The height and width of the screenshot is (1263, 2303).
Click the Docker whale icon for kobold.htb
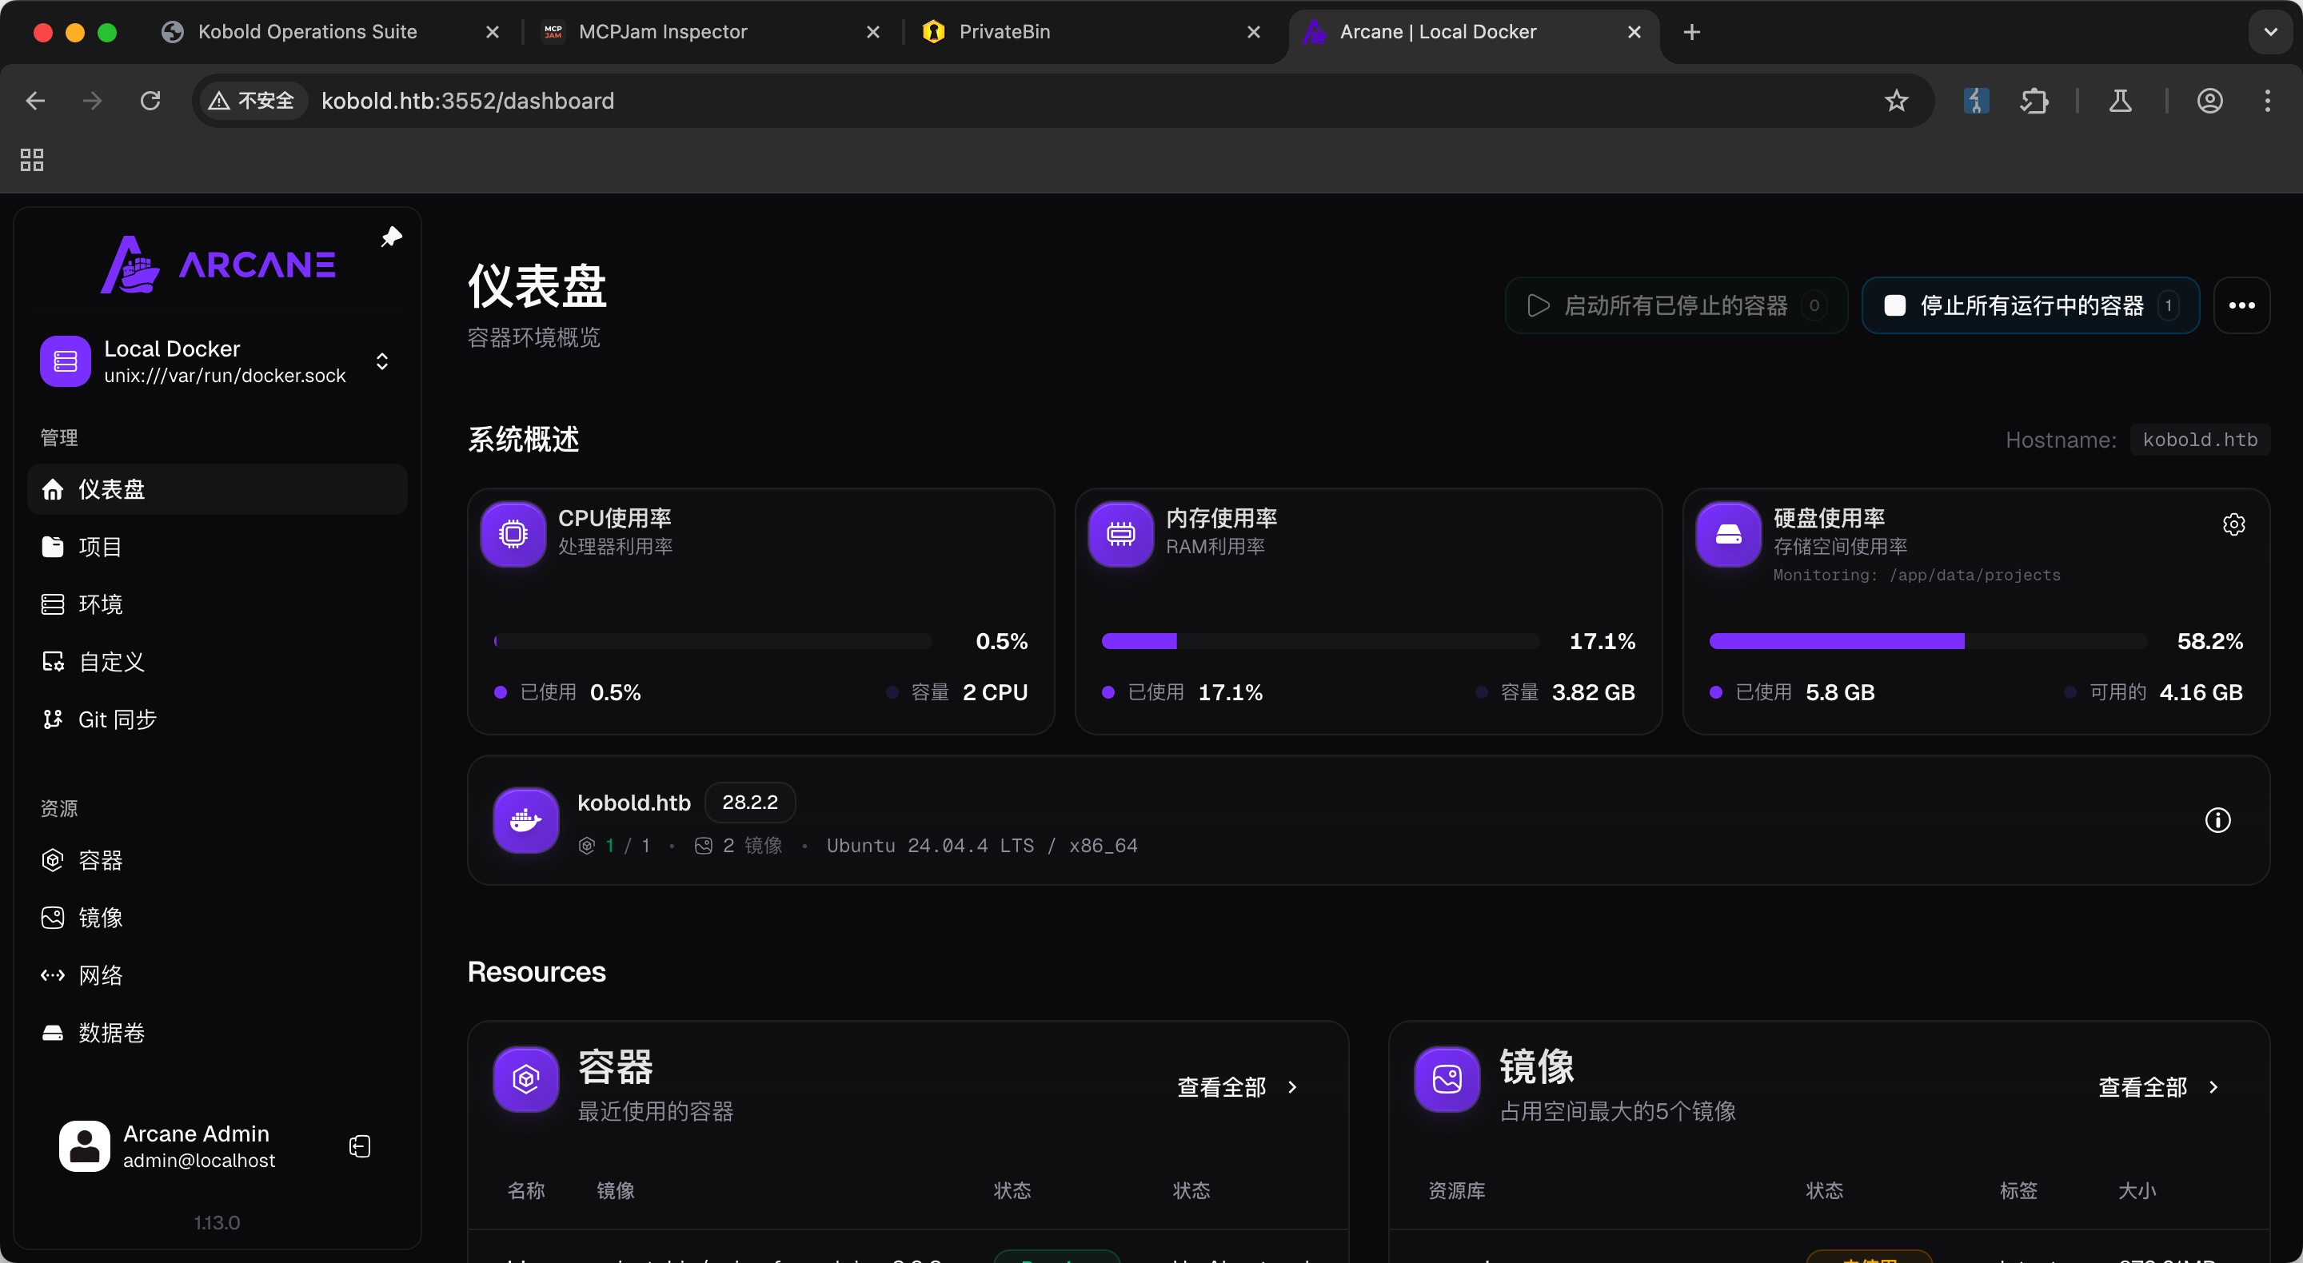tap(525, 819)
